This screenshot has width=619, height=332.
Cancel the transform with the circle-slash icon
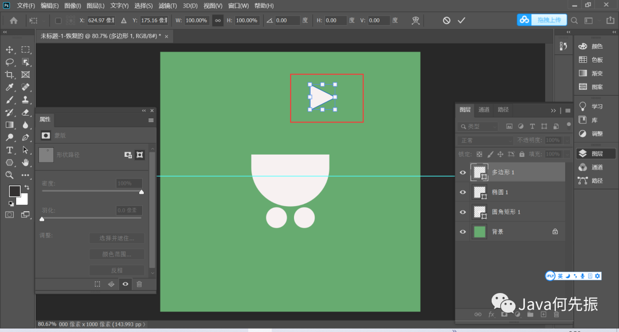(446, 21)
